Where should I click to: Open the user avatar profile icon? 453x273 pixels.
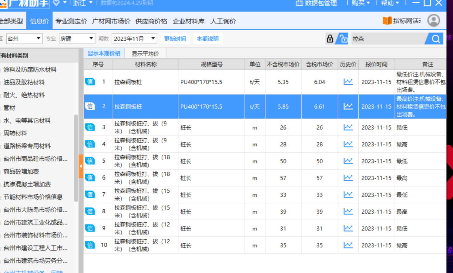[x=434, y=21]
